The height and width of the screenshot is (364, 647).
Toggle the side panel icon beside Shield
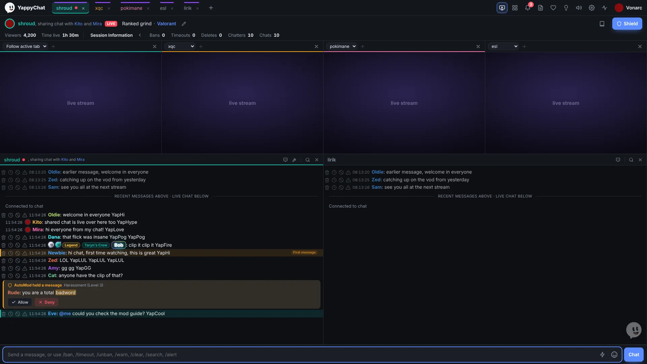602,24
